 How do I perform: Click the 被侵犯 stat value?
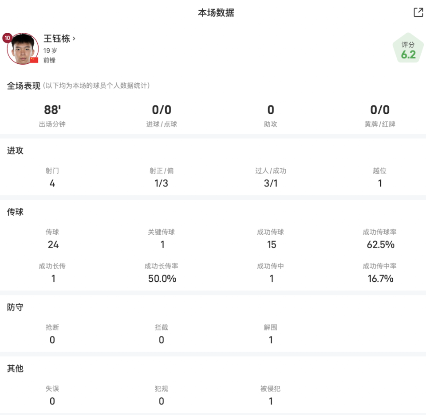point(271,401)
